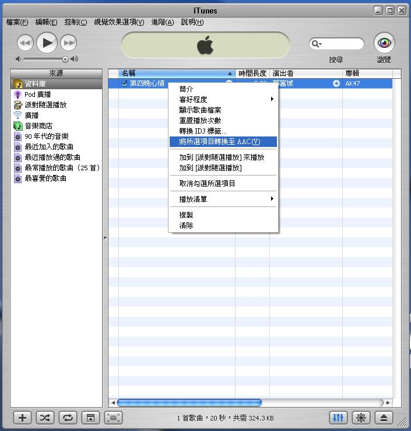Image resolution: width=411 pixels, height=431 pixels.
Task: Click the volume slider knob
Action: 65,59
